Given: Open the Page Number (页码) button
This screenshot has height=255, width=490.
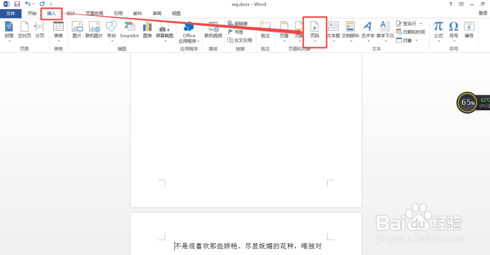Looking at the screenshot, I should 315,31.
